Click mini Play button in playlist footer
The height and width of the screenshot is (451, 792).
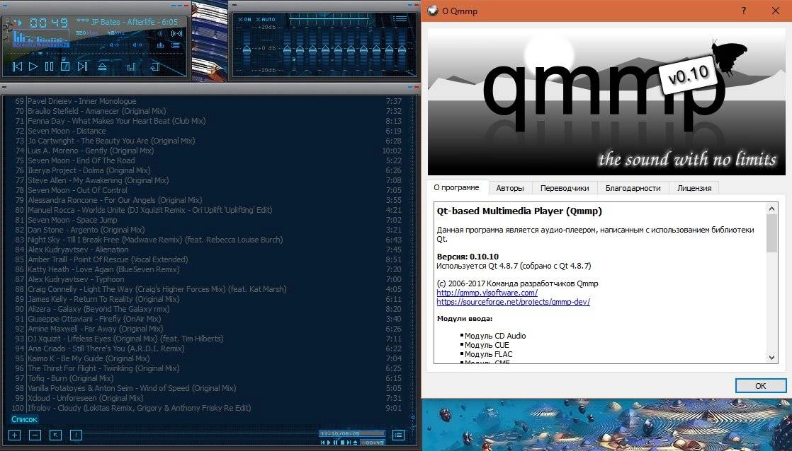pos(329,443)
